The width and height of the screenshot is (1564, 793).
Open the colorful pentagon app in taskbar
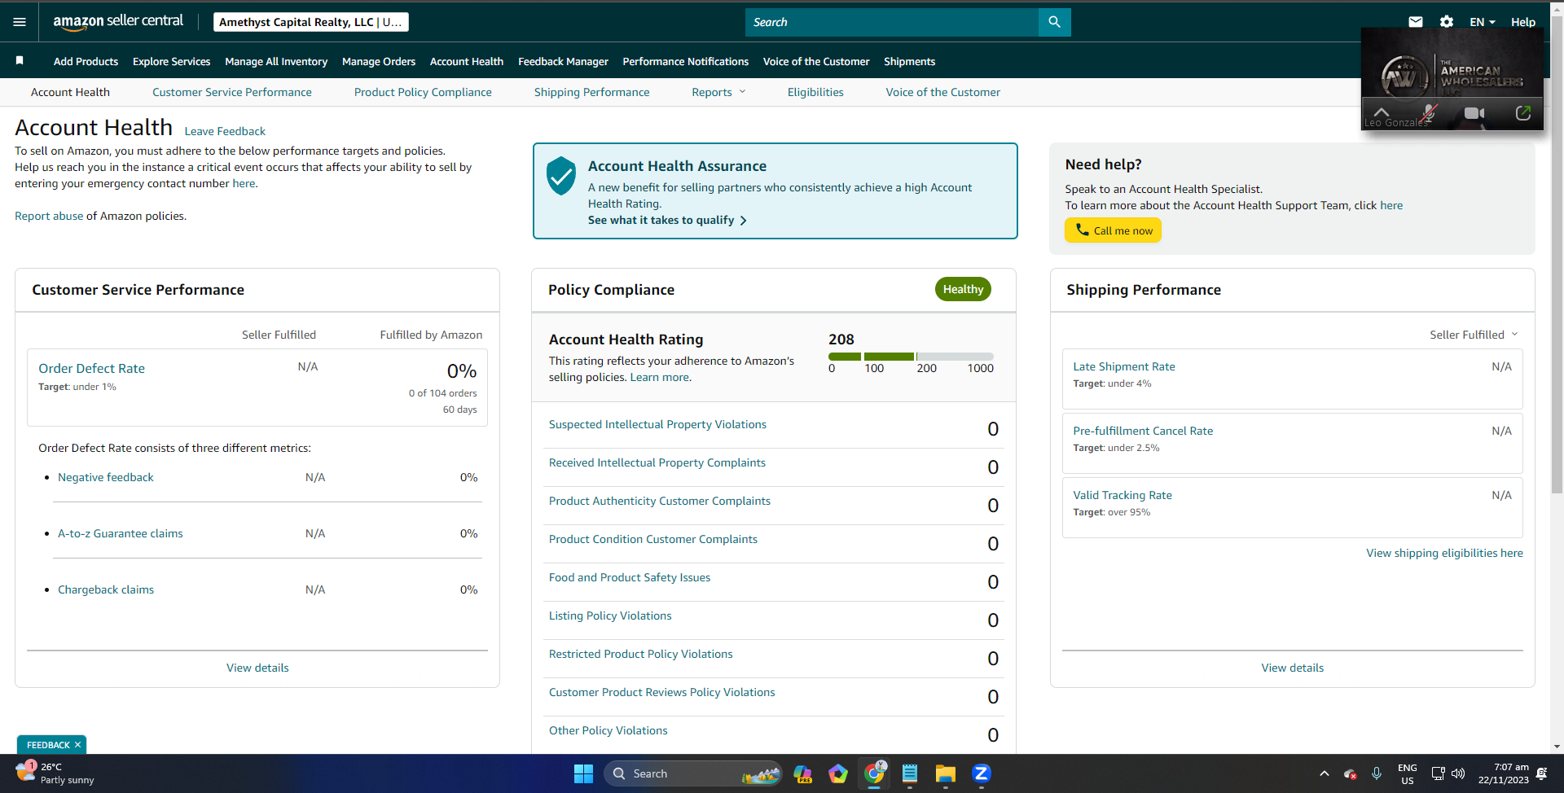click(838, 773)
